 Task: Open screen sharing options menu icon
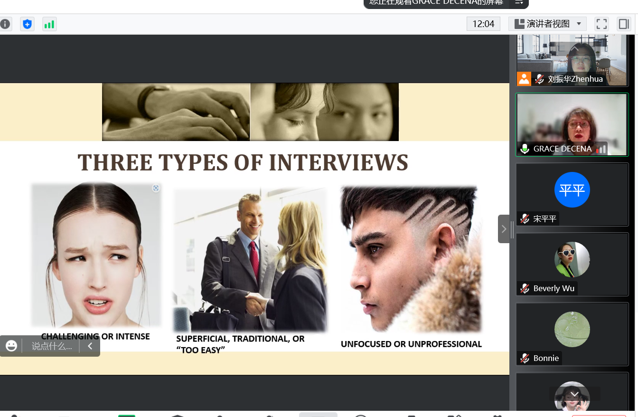click(519, 2)
